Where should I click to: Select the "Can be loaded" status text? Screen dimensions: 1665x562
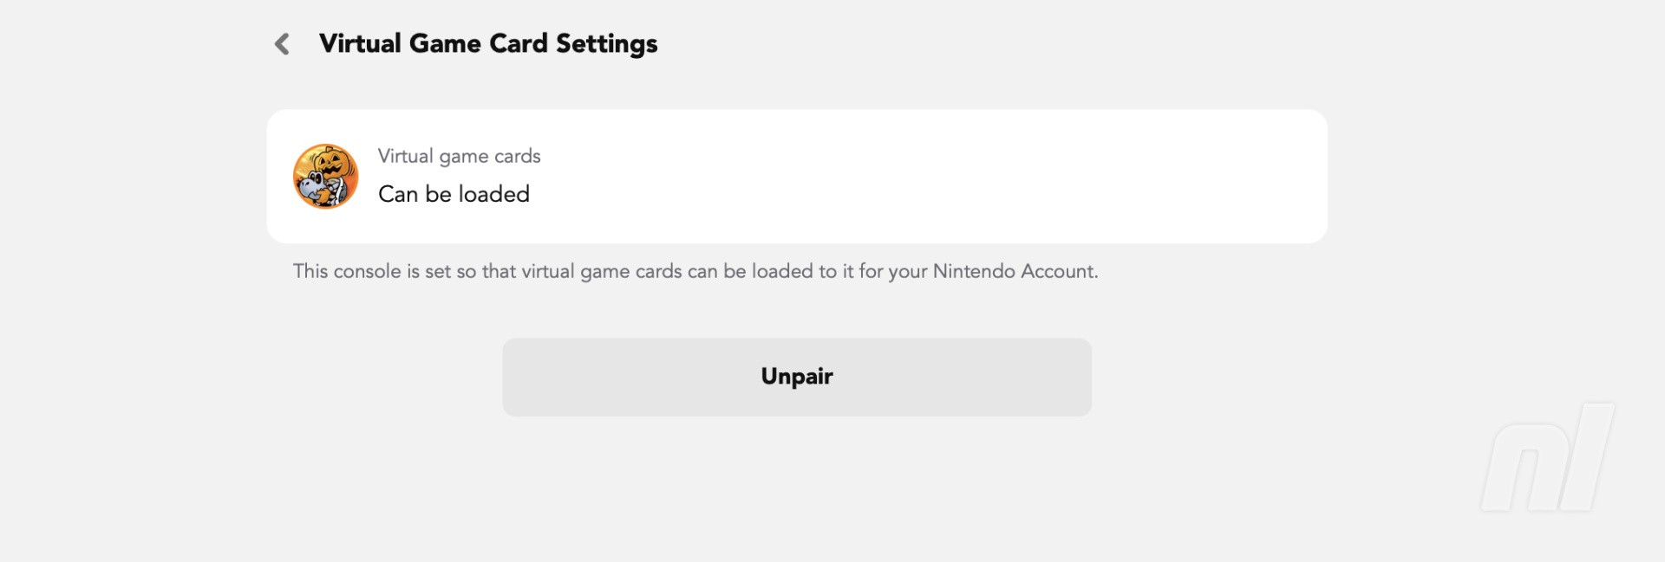point(454,194)
